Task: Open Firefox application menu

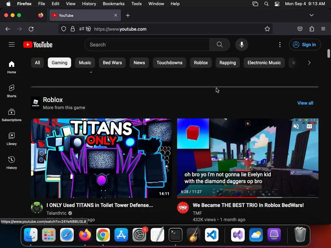Action: [x=323, y=29]
